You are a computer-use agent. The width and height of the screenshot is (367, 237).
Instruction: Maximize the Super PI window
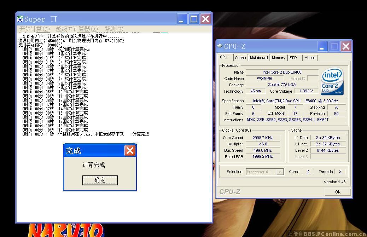194,19
